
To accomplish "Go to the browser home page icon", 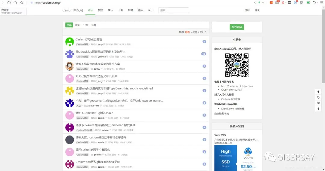I will click(x=15, y=3).
